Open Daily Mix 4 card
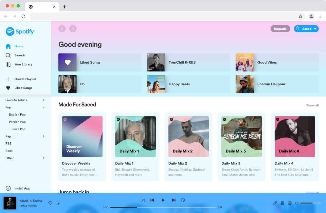 pyautogui.click(x=295, y=147)
